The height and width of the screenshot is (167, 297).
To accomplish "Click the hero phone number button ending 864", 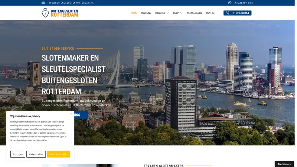I will coord(81,115).
